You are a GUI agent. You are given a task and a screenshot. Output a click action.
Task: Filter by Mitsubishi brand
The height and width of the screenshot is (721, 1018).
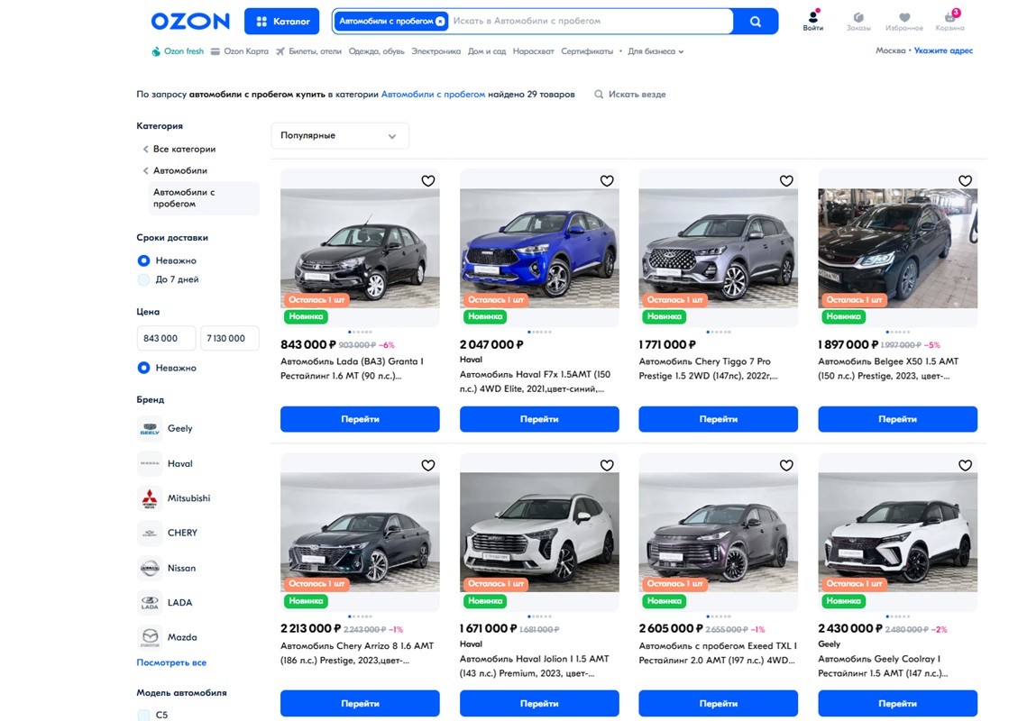pyautogui.click(x=174, y=497)
